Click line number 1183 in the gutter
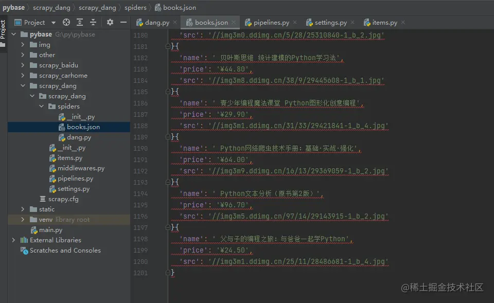 pyautogui.click(x=140, y=69)
